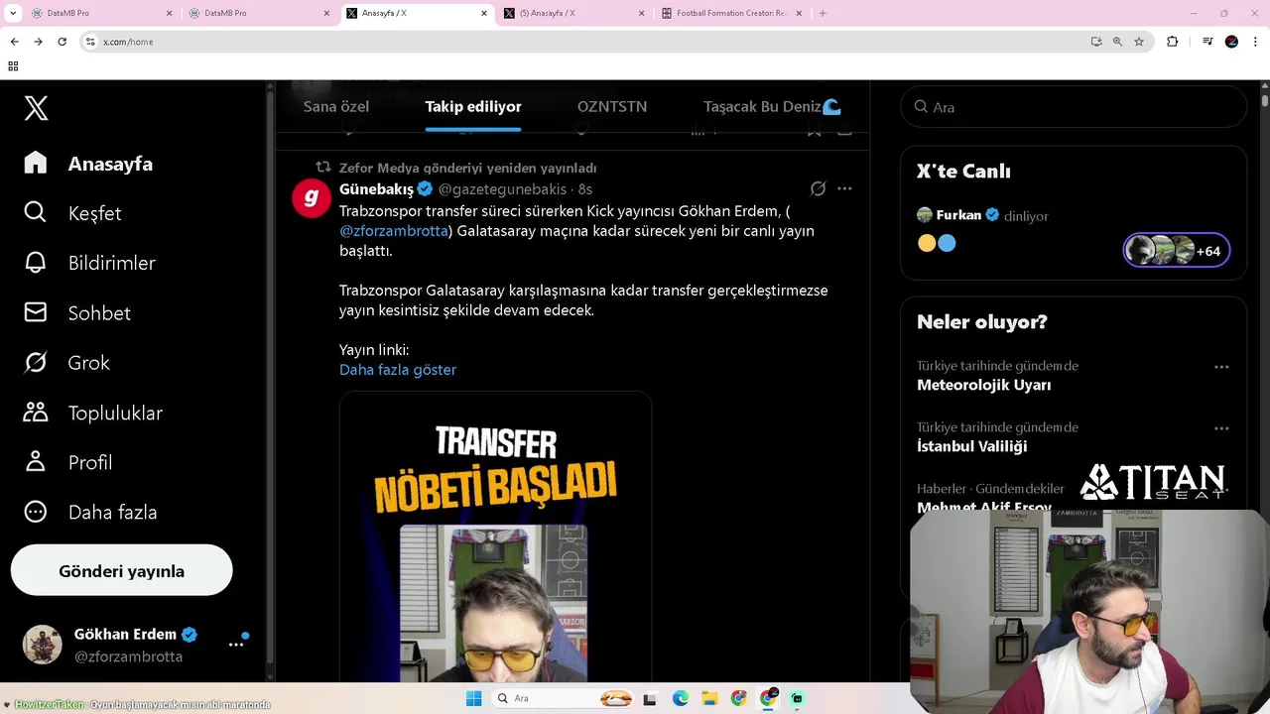The height and width of the screenshot is (714, 1270).
Task: Open the Windows Start menu
Action: click(473, 698)
